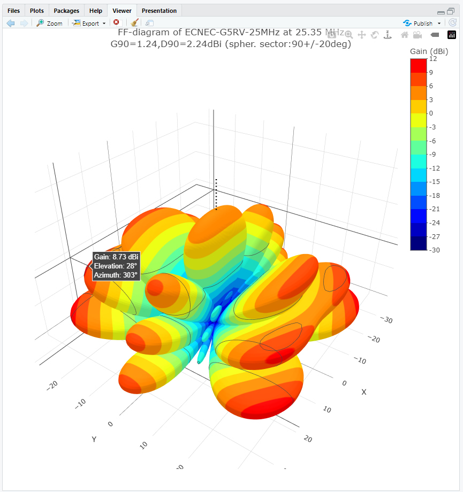Click the 'Gain: 8.73 dBi' tooltip line
Screen dimensions: 463x492
pyautogui.click(x=116, y=257)
